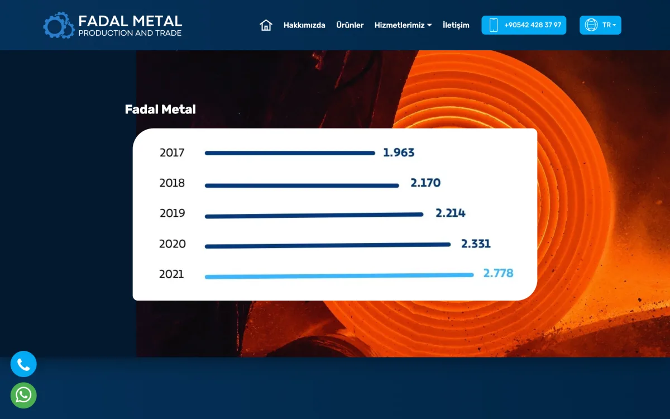Image resolution: width=670 pixels, height=419 pixels.
Task: Open the WhatsApp chat button
Action: [23, 396]
